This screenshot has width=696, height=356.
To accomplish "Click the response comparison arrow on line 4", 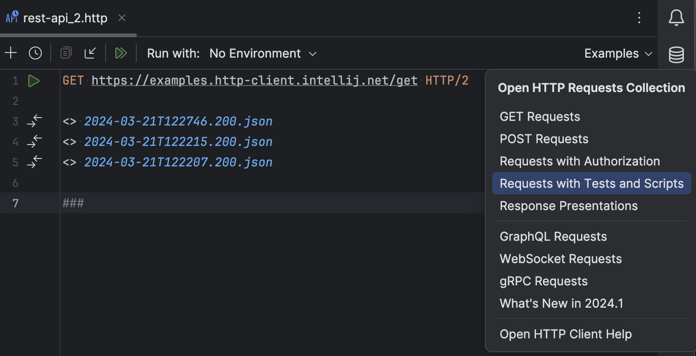I will (x=34, y=141).
